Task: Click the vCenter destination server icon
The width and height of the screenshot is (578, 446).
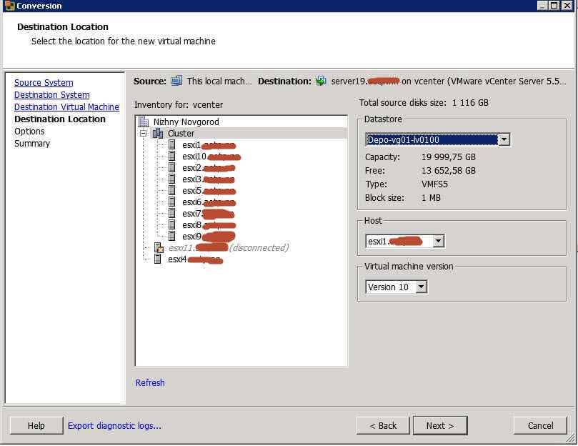Action: pyautogui.click(x=321, y=81)
